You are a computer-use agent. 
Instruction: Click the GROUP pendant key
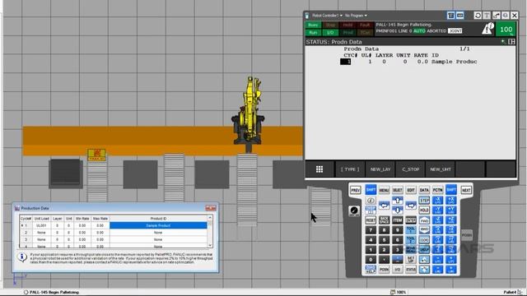click(424, 250)
